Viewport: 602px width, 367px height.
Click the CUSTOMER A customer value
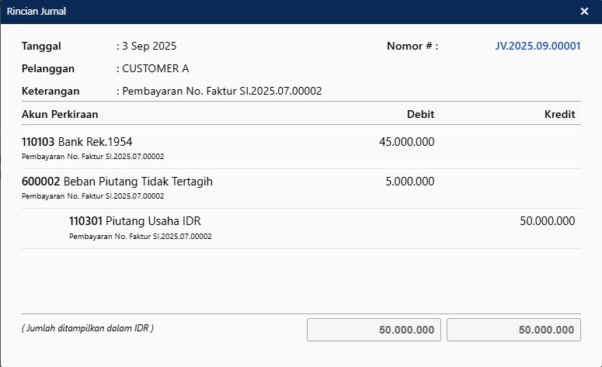(155, 68)
